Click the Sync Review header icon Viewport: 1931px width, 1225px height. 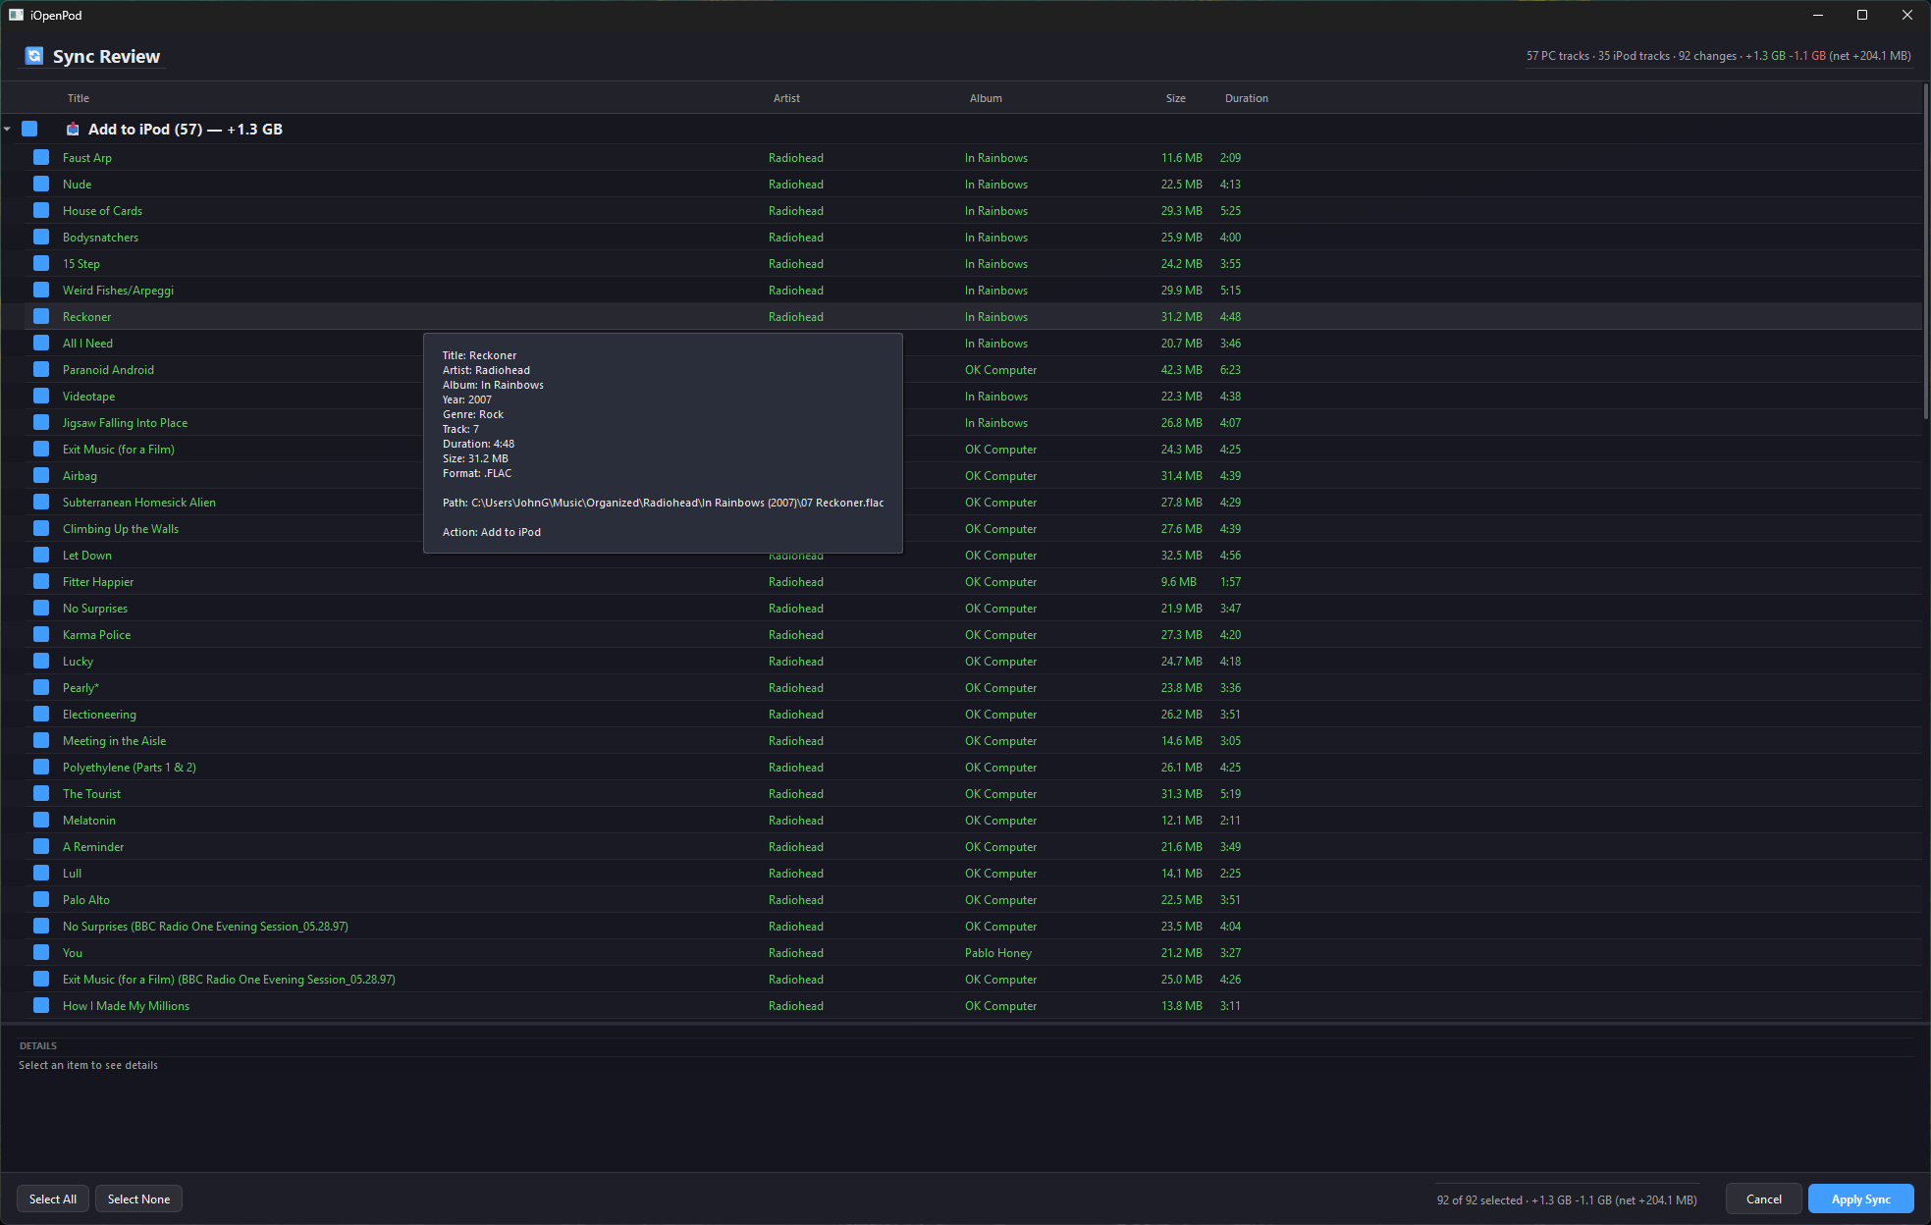click(x=32, y=56)
